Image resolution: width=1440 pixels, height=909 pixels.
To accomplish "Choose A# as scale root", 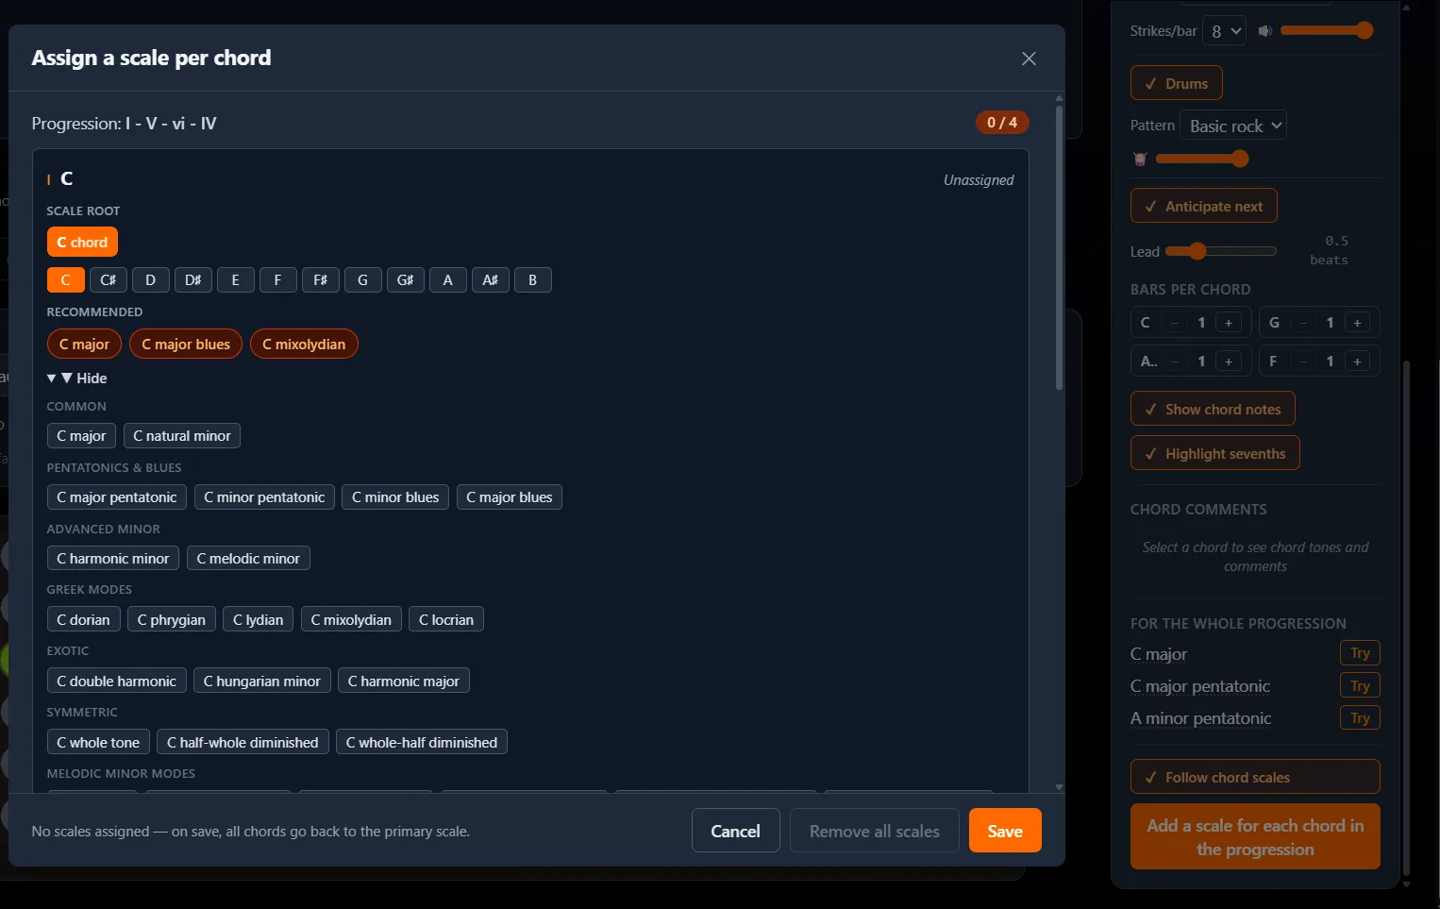I will click(x=490, y=279).
